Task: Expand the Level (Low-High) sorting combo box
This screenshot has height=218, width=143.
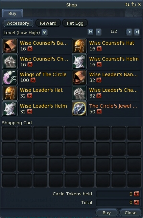Action: point(25,32)
